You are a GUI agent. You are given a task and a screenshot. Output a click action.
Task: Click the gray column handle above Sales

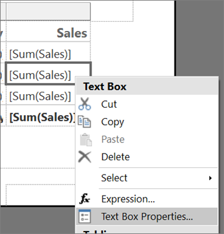click(48, 11)
